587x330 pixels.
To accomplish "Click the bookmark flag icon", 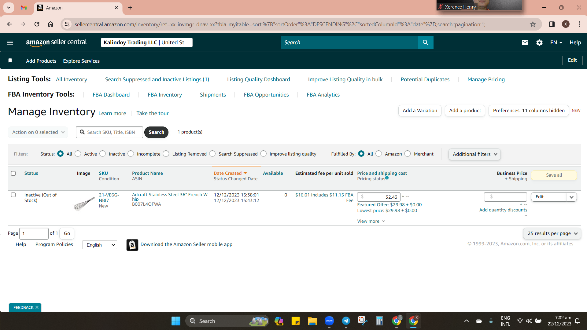I will pyautogui.click(x=10, y=61).
